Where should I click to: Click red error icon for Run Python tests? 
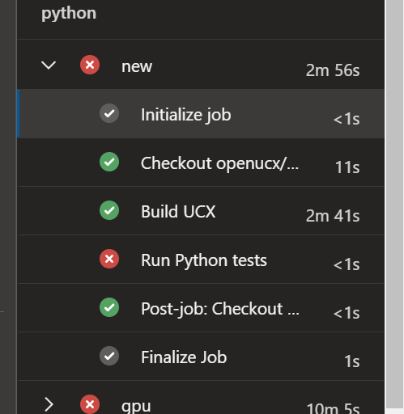(x=109, y=259)
